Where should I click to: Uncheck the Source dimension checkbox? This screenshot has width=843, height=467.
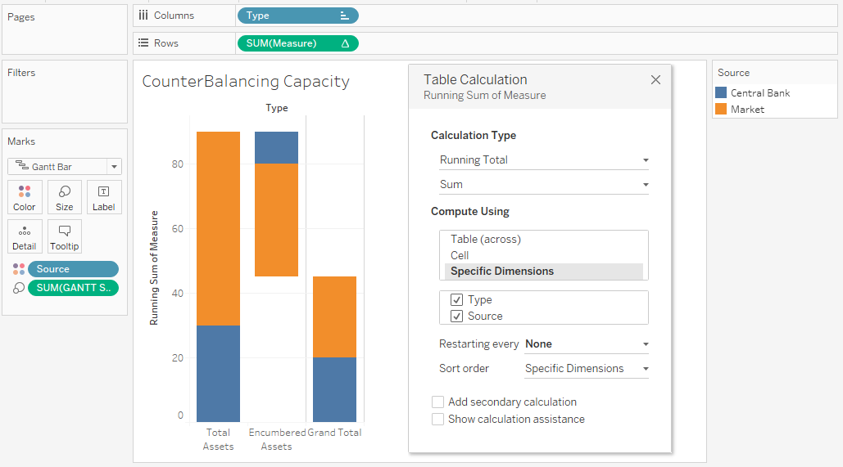click(457, 316)
